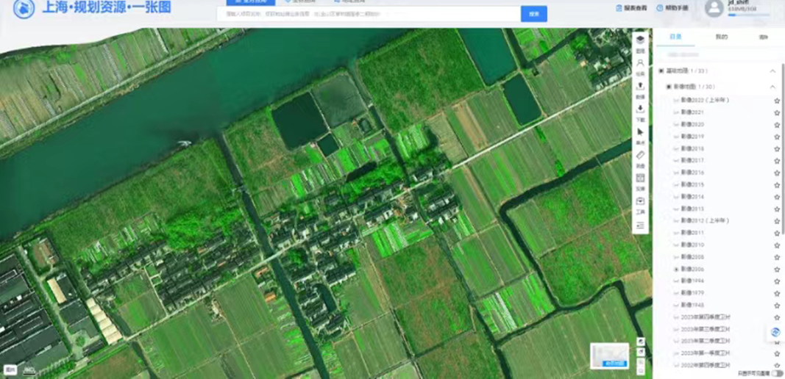Select the 影像2017 layer radio button
785x379 pixels.
point(676,161)
